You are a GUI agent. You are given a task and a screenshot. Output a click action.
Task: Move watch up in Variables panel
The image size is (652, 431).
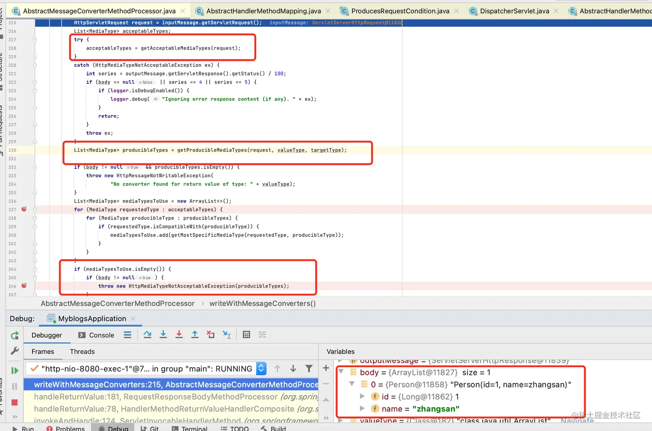coord(326,400)
